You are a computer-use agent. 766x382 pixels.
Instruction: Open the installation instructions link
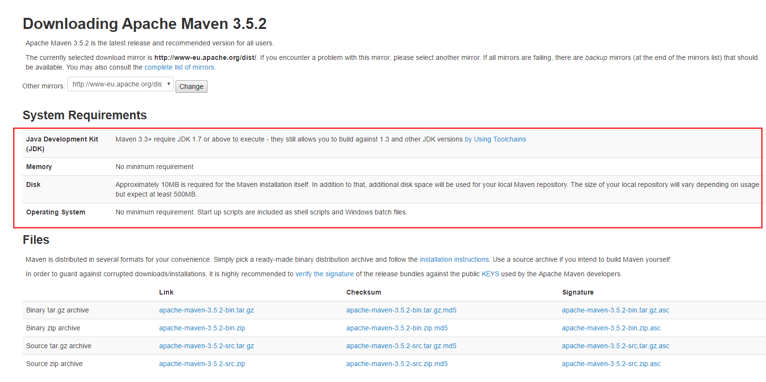click(x=454, y=259)
